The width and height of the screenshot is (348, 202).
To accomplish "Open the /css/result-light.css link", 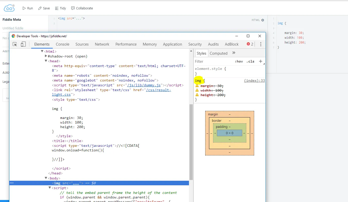I will point(112,92).
